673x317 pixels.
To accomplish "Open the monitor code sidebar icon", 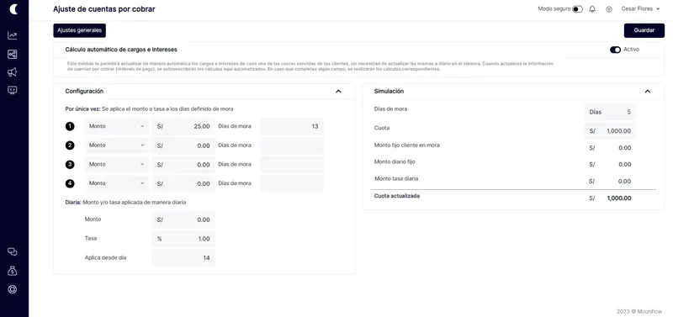I will click(x=13, y=90).
